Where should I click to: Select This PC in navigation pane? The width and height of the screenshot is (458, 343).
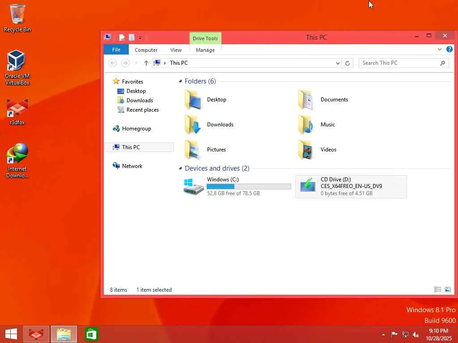[x=139, y=147]
